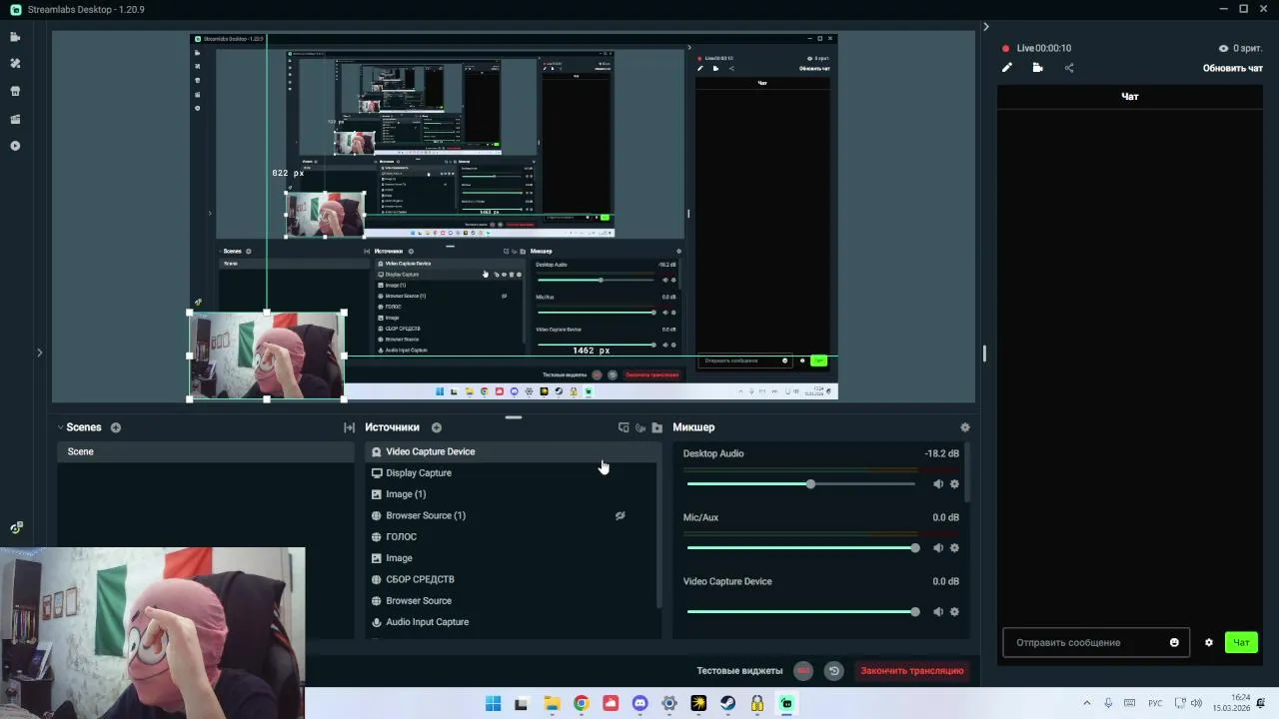Screen dimensions: 1279x719
Task: Click the Mic/Aux volume slider
Action: (x=801, y=548)
